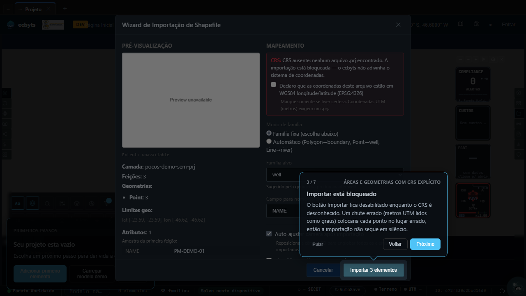
Task: Toggle the Auto-ajuste checkbox
Action: (x=269, y=234)
